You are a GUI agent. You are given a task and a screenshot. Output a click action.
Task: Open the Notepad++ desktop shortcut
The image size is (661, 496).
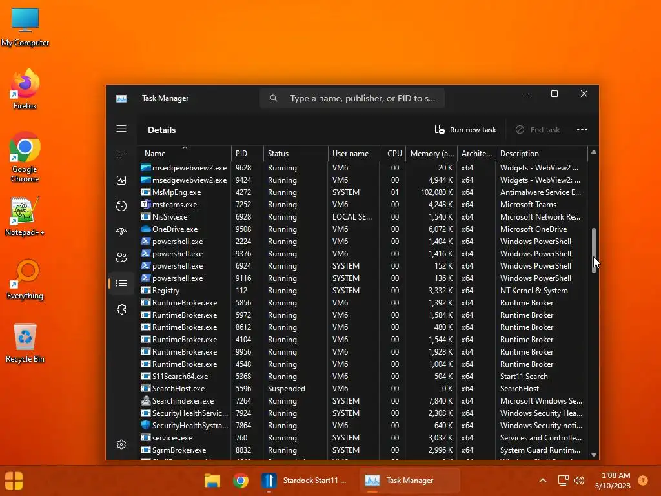tap(25, 216)
